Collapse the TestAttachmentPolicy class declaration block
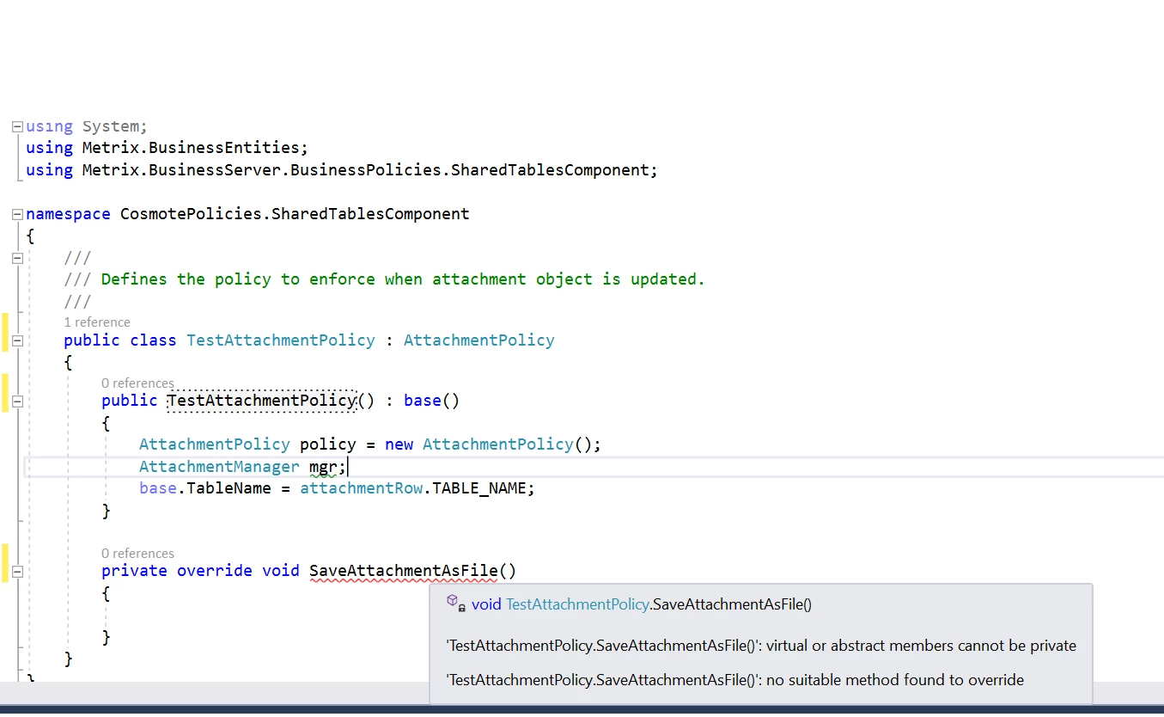Image resolution: width=1164 pixels, height=717 pixels. pos(17,340)
